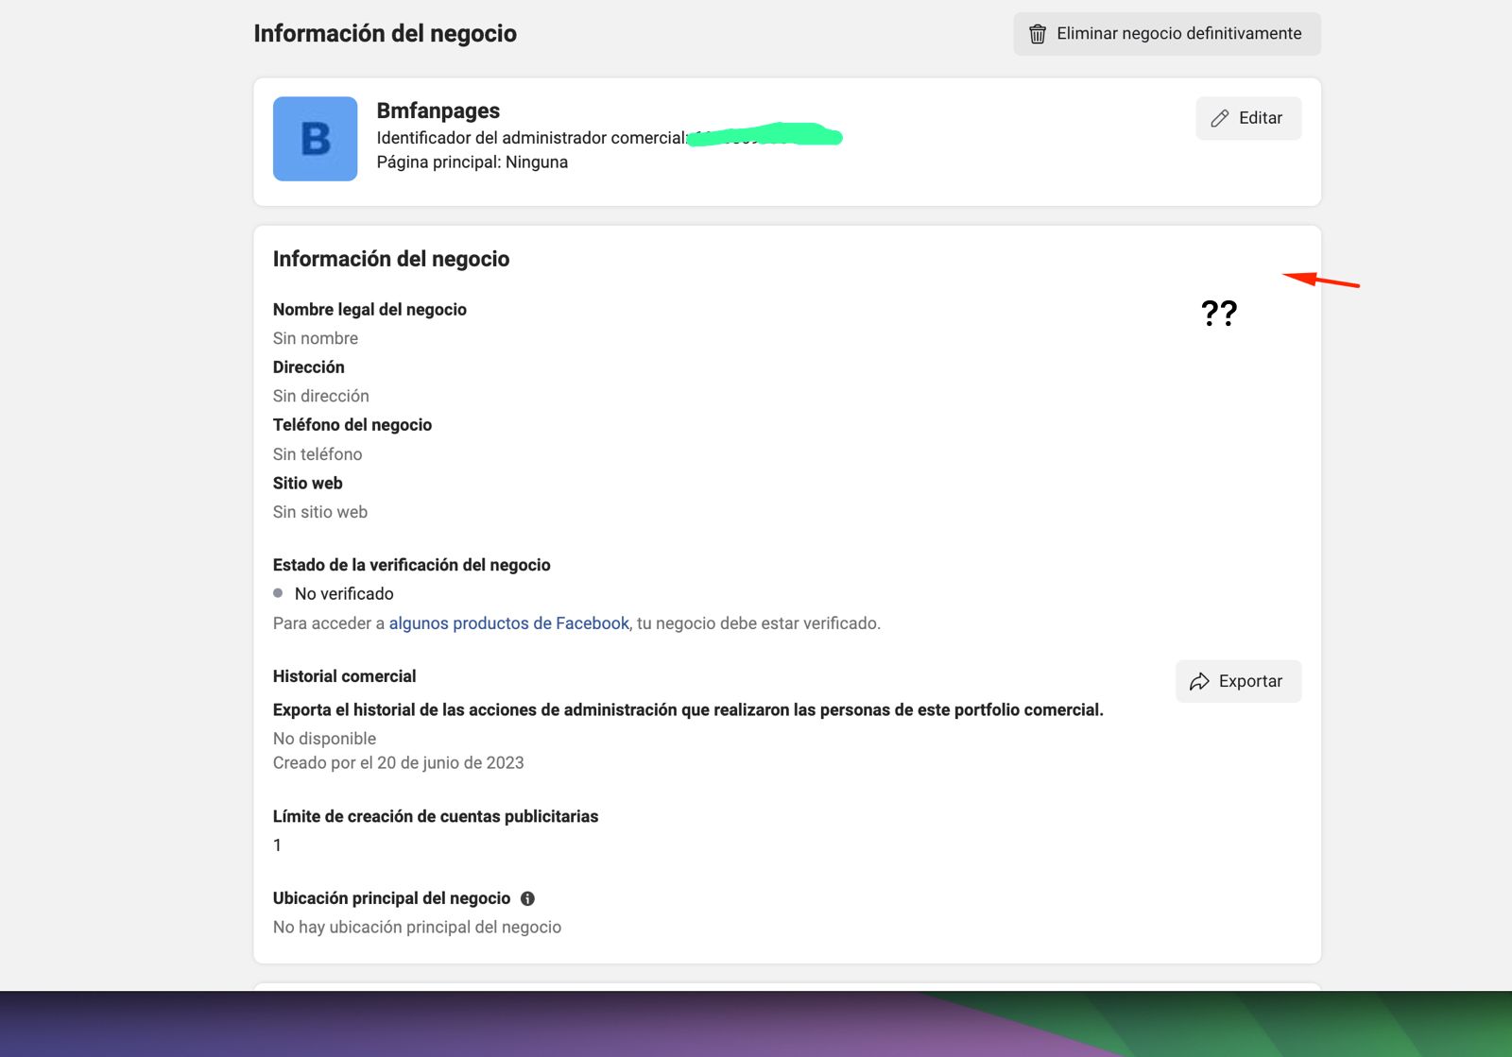Click the gray No verificado status dot
This screenshot has height=1057, width=1512.
point(278,593)
